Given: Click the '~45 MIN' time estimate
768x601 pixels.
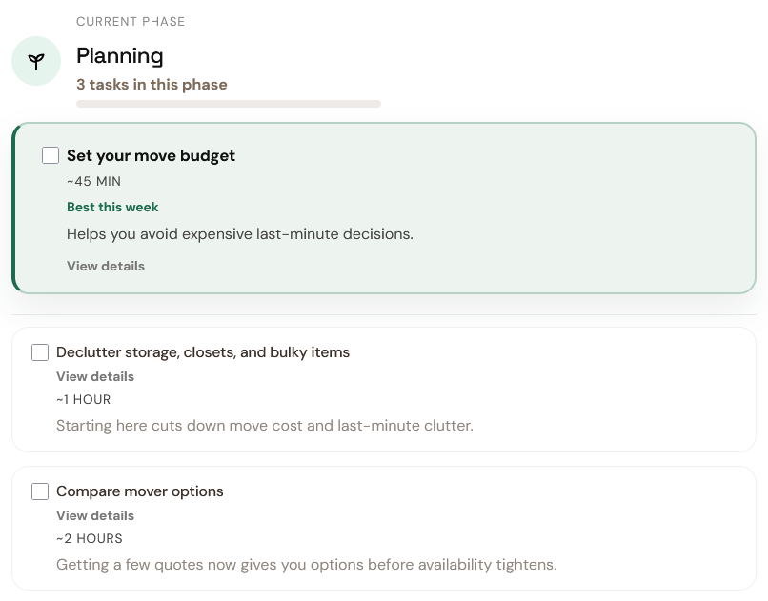Looking at the screenshot, I should pyautogui.click(x=94, y=182).
